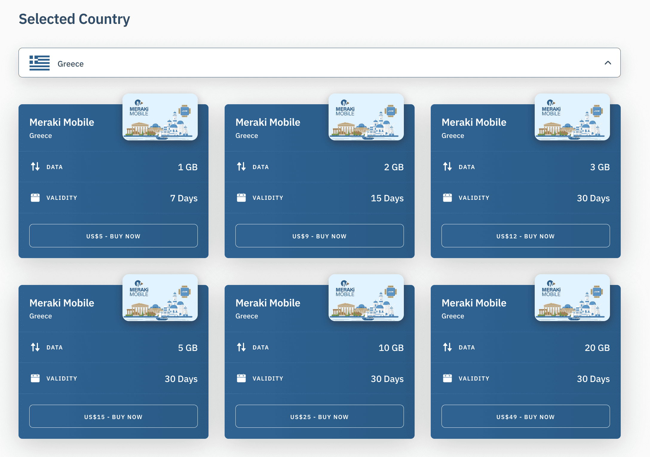Viewport: 650px width, 457px height.
Task: Buy the 5 GB plan for US$15
Action: [113, 416]
